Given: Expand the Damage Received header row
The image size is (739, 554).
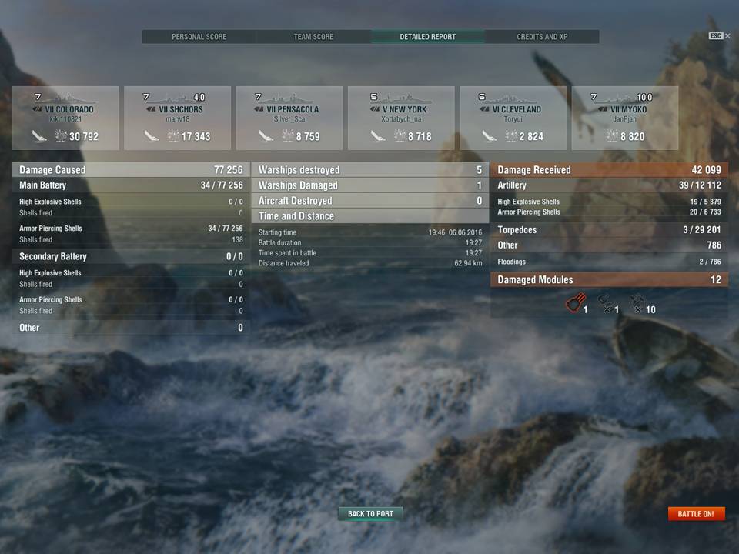Looking at the screenshot, I should click(609, 169).
